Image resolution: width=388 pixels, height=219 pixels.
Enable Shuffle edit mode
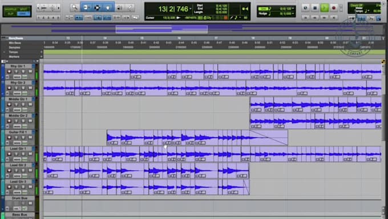pyautogui.click(x=10, y=9)
